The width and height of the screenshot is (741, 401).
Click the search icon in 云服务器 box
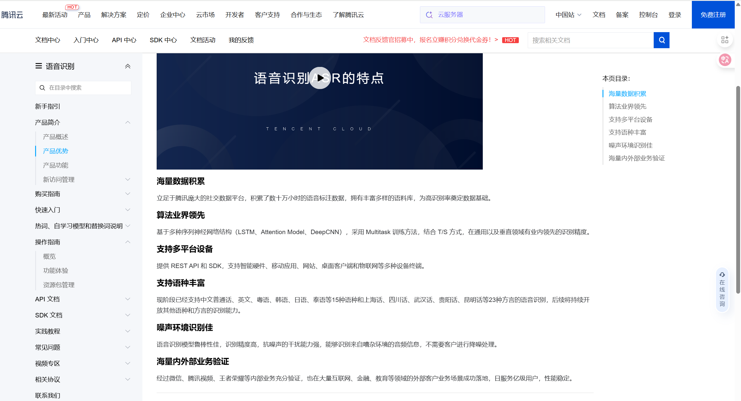coord(429,15)
